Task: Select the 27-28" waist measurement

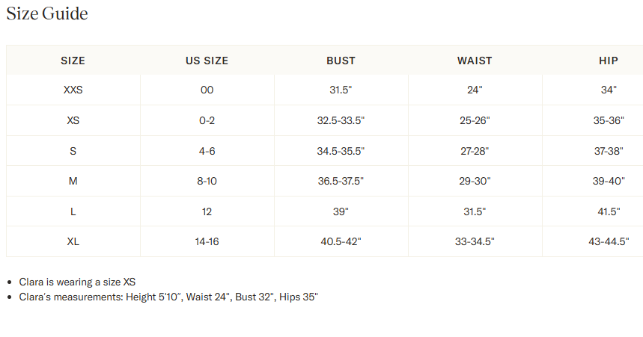Action: [475, 151]
